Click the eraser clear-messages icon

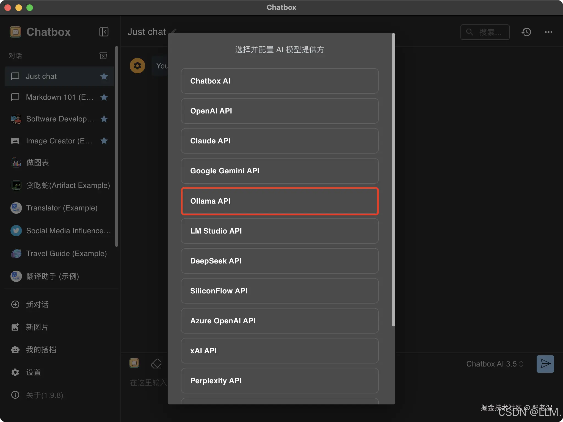pyautogui.click(x=156, y=363)
